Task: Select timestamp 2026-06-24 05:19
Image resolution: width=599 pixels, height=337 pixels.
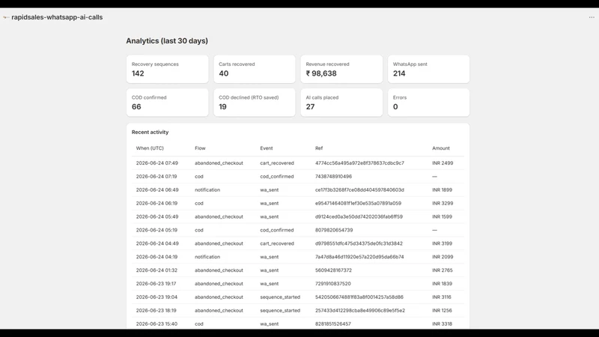Action: click(x=156, y=230)
